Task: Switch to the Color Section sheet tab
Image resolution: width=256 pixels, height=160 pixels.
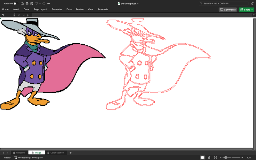Action: click(56, 153)
